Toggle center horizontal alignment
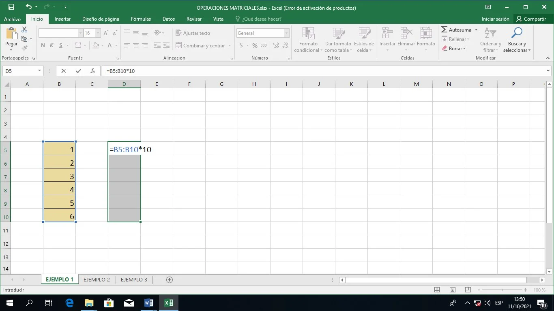 click(136, 46)
